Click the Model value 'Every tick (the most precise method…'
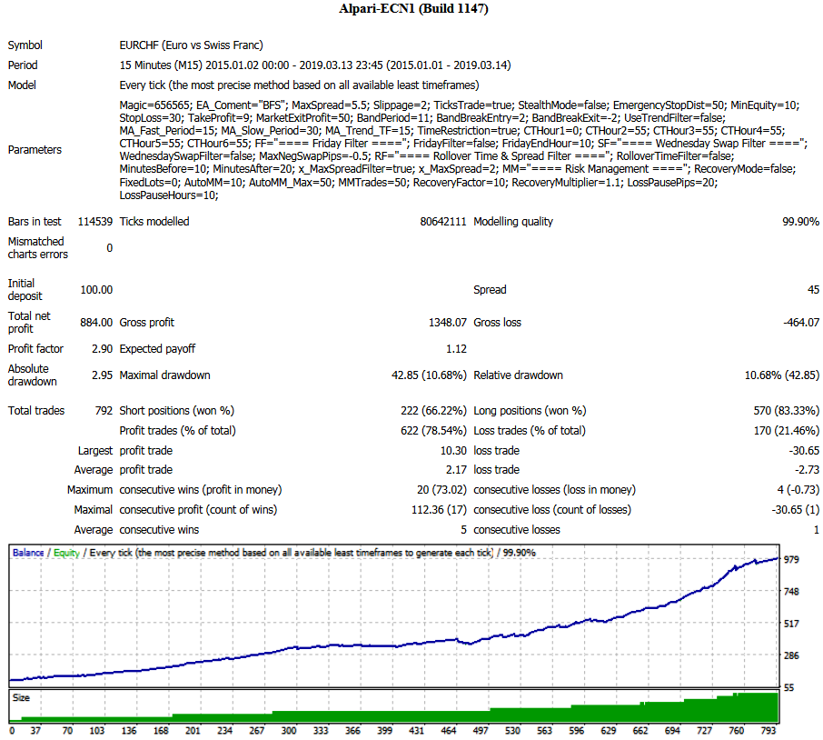Screen dimensions: 823x740 coord(299,85)
